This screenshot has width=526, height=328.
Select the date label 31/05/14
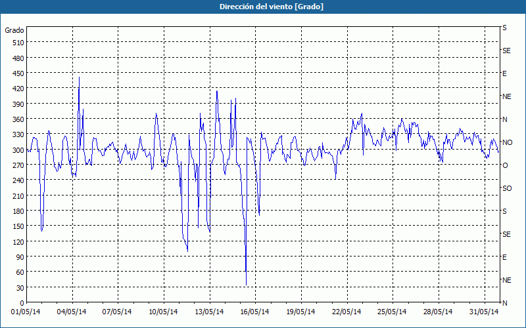[484, 312]
